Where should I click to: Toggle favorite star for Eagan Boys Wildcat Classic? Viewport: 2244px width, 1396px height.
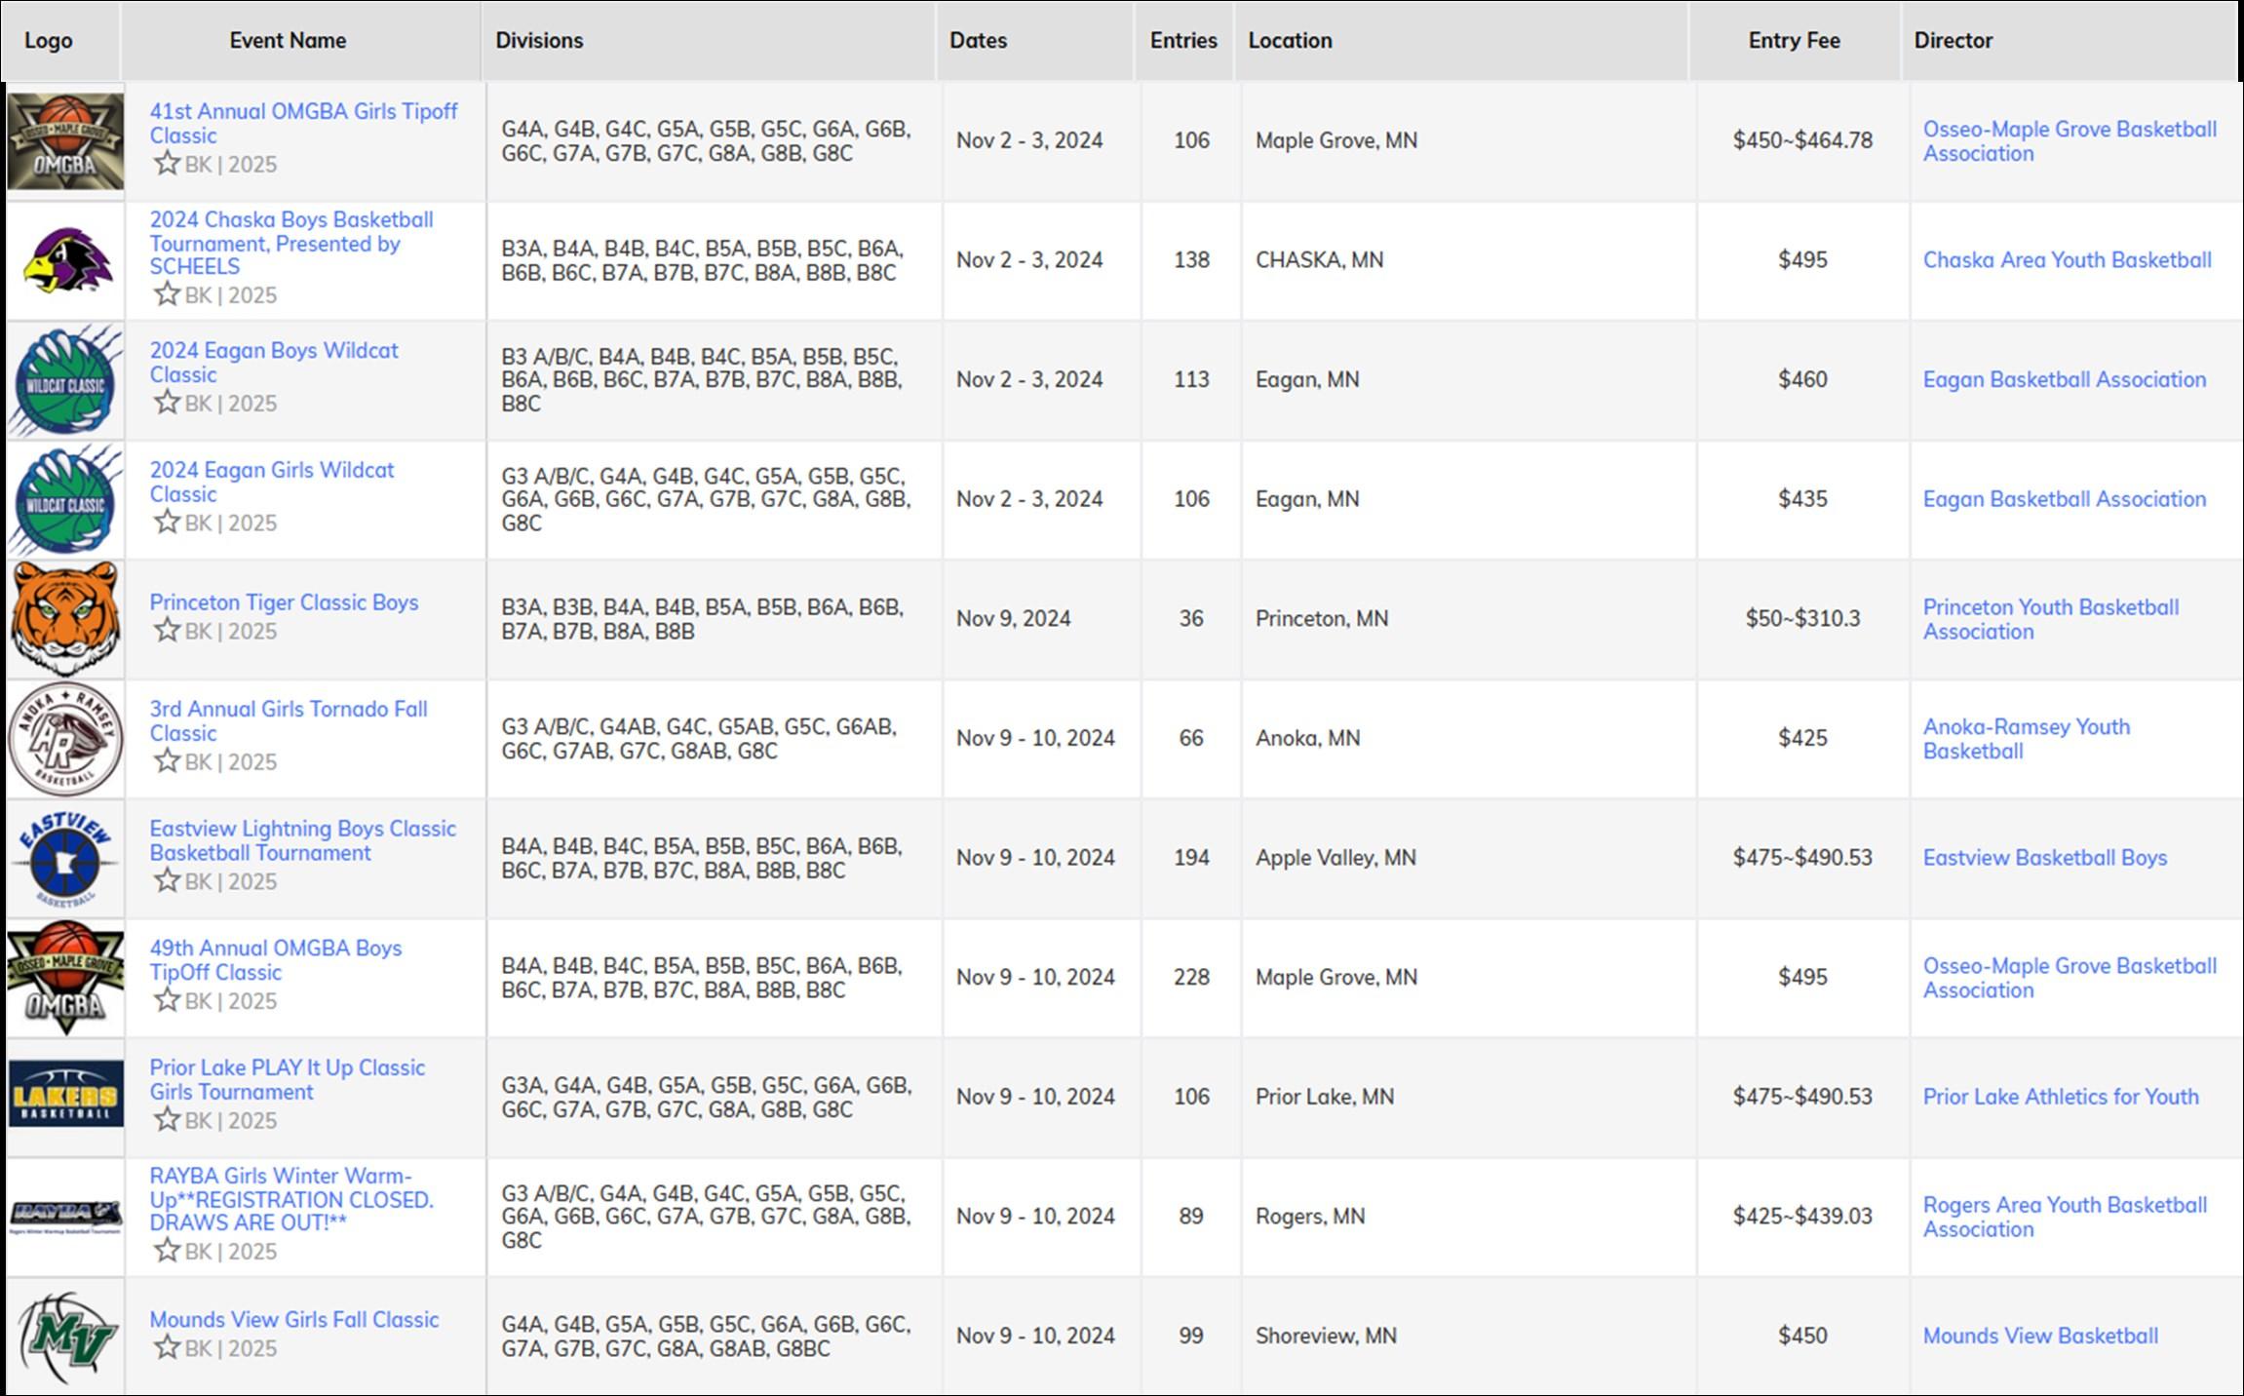(167, 402)
